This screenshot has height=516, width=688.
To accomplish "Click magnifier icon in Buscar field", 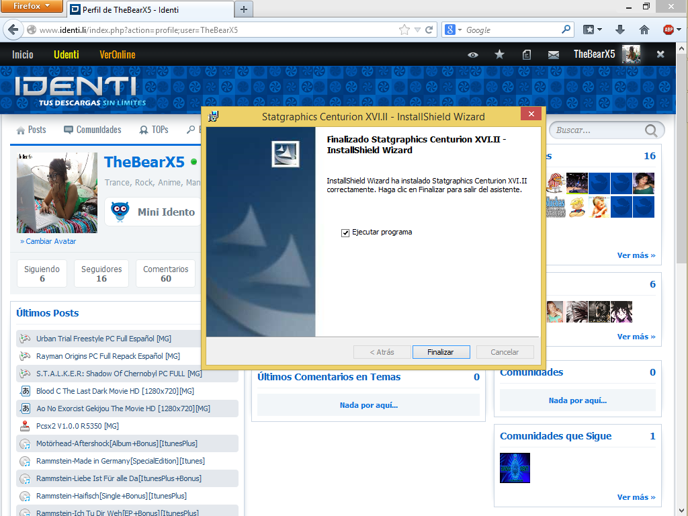I will tap(651, 130).
